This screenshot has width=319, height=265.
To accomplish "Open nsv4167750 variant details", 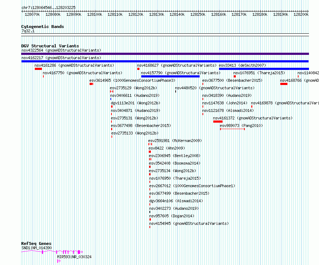I will [82, 73].
